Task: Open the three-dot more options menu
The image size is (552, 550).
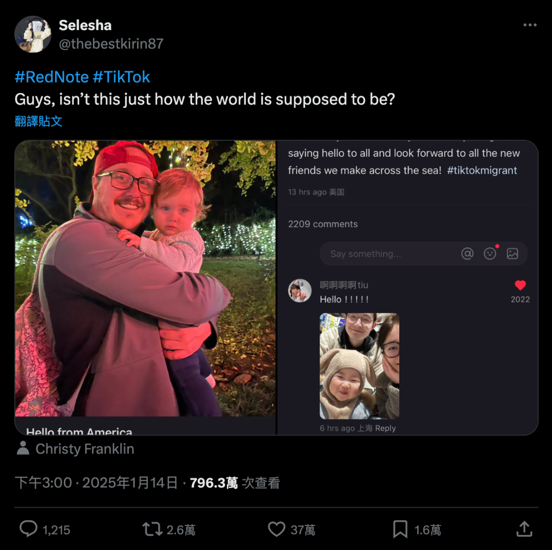Action: pyautogui.click(x=530, y=25)
